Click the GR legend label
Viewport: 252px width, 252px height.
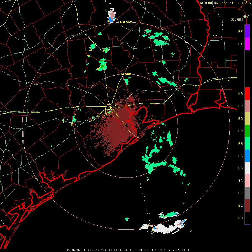[x=240, y=106]
